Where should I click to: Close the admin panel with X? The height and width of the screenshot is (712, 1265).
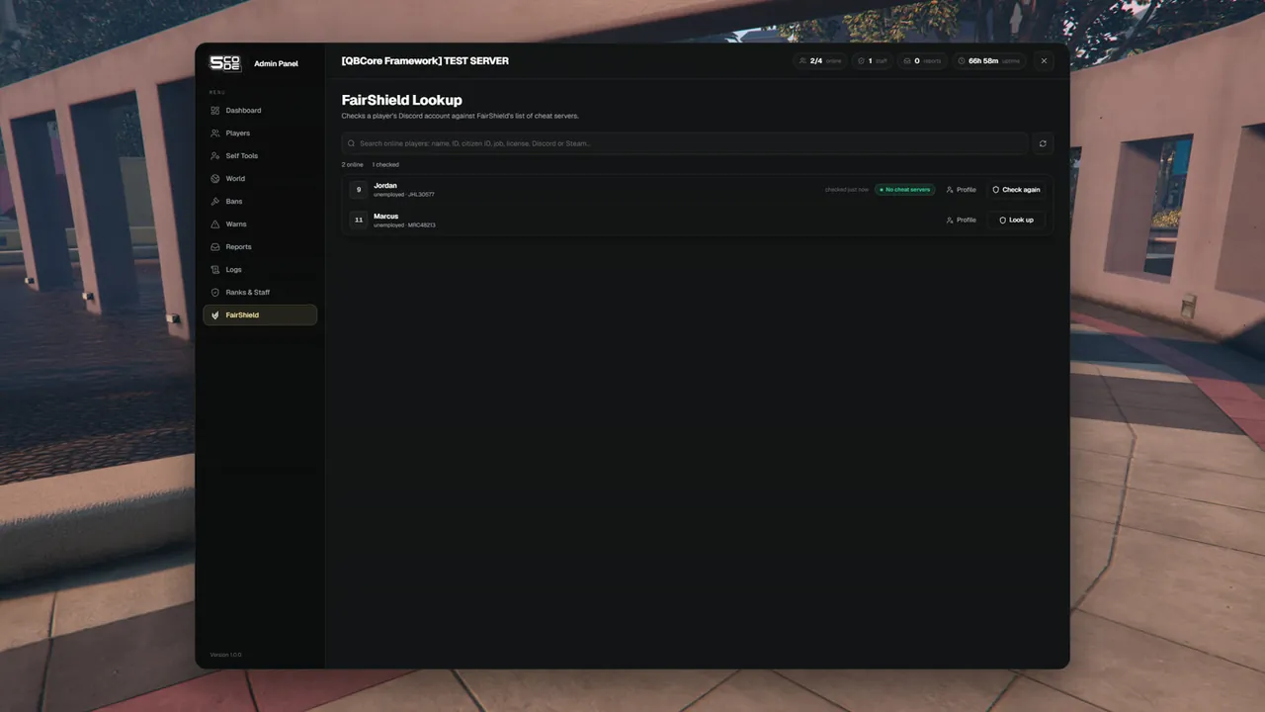pyautogui.click(x=1044, y=61)
